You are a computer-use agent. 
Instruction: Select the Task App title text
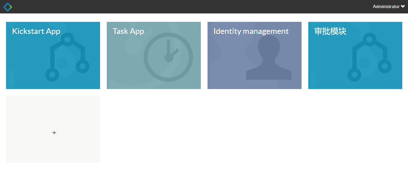click(x=128, y=31)
